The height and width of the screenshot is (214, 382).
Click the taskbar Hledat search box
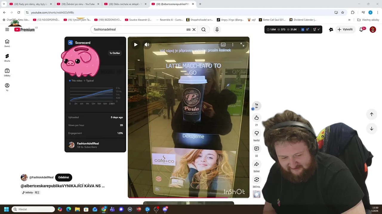33,209
